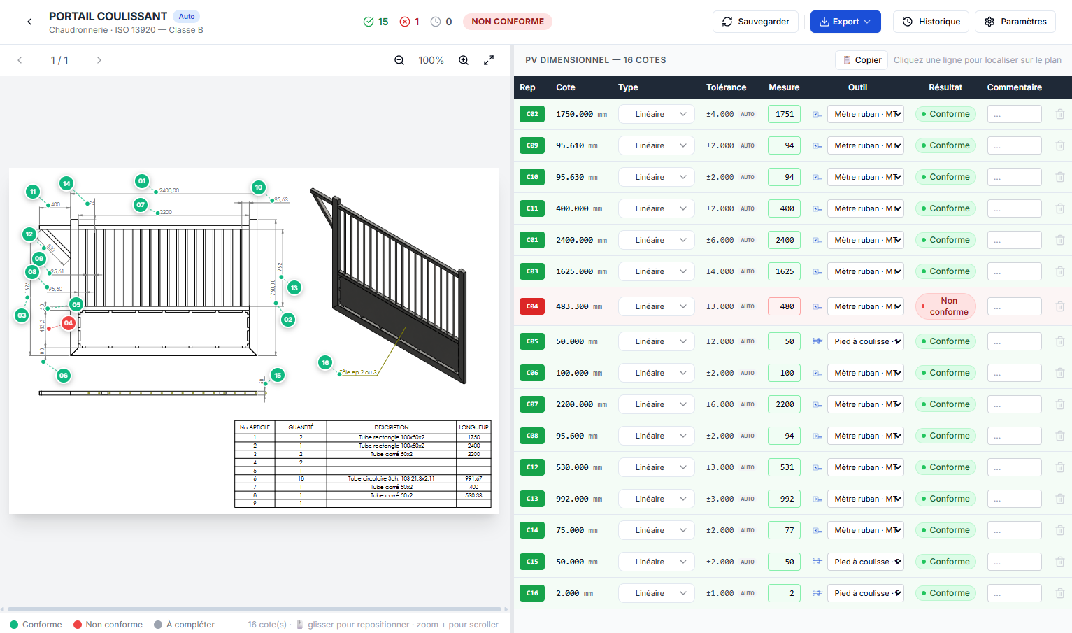Open Paramètres settings
Viewport: 1072px width, 633px height.
point(1015,22)
